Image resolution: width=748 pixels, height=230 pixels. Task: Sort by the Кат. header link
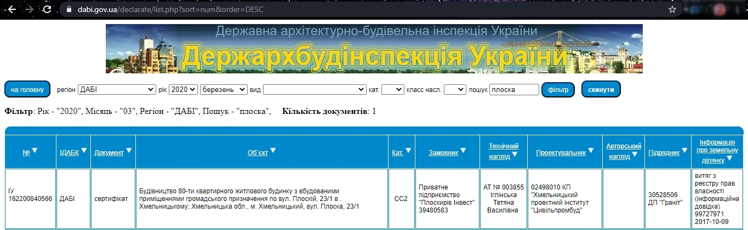tap(398, 153)
